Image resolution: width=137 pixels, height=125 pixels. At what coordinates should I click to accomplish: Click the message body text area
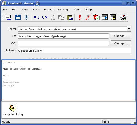69,80
